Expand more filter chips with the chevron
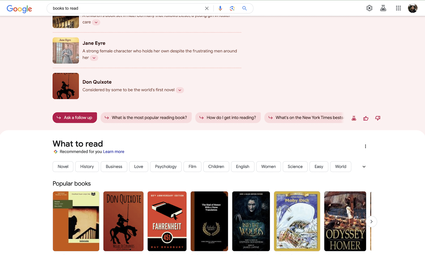425x255 pixels. click(x=364, y=167)
